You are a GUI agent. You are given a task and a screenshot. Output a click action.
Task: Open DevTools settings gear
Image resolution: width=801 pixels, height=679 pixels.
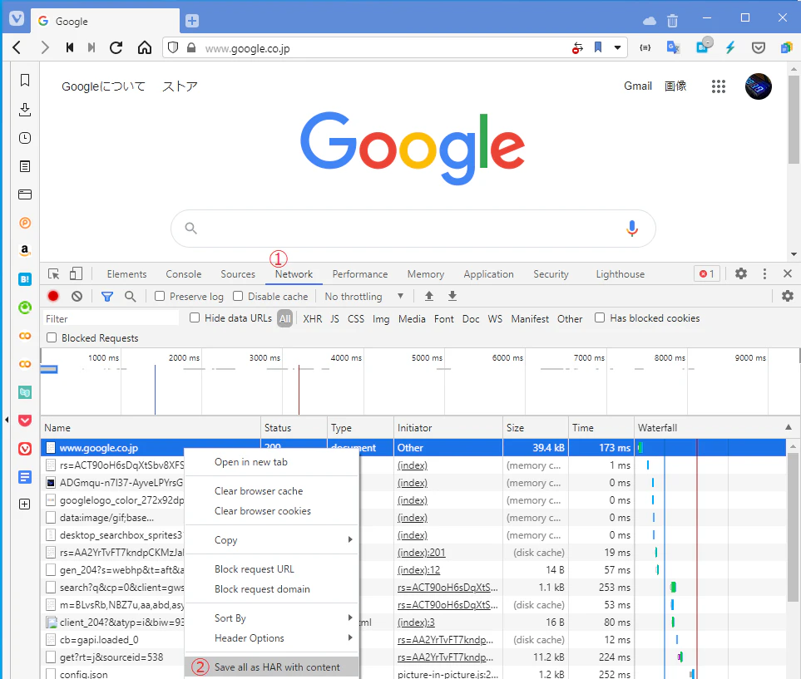741,273
